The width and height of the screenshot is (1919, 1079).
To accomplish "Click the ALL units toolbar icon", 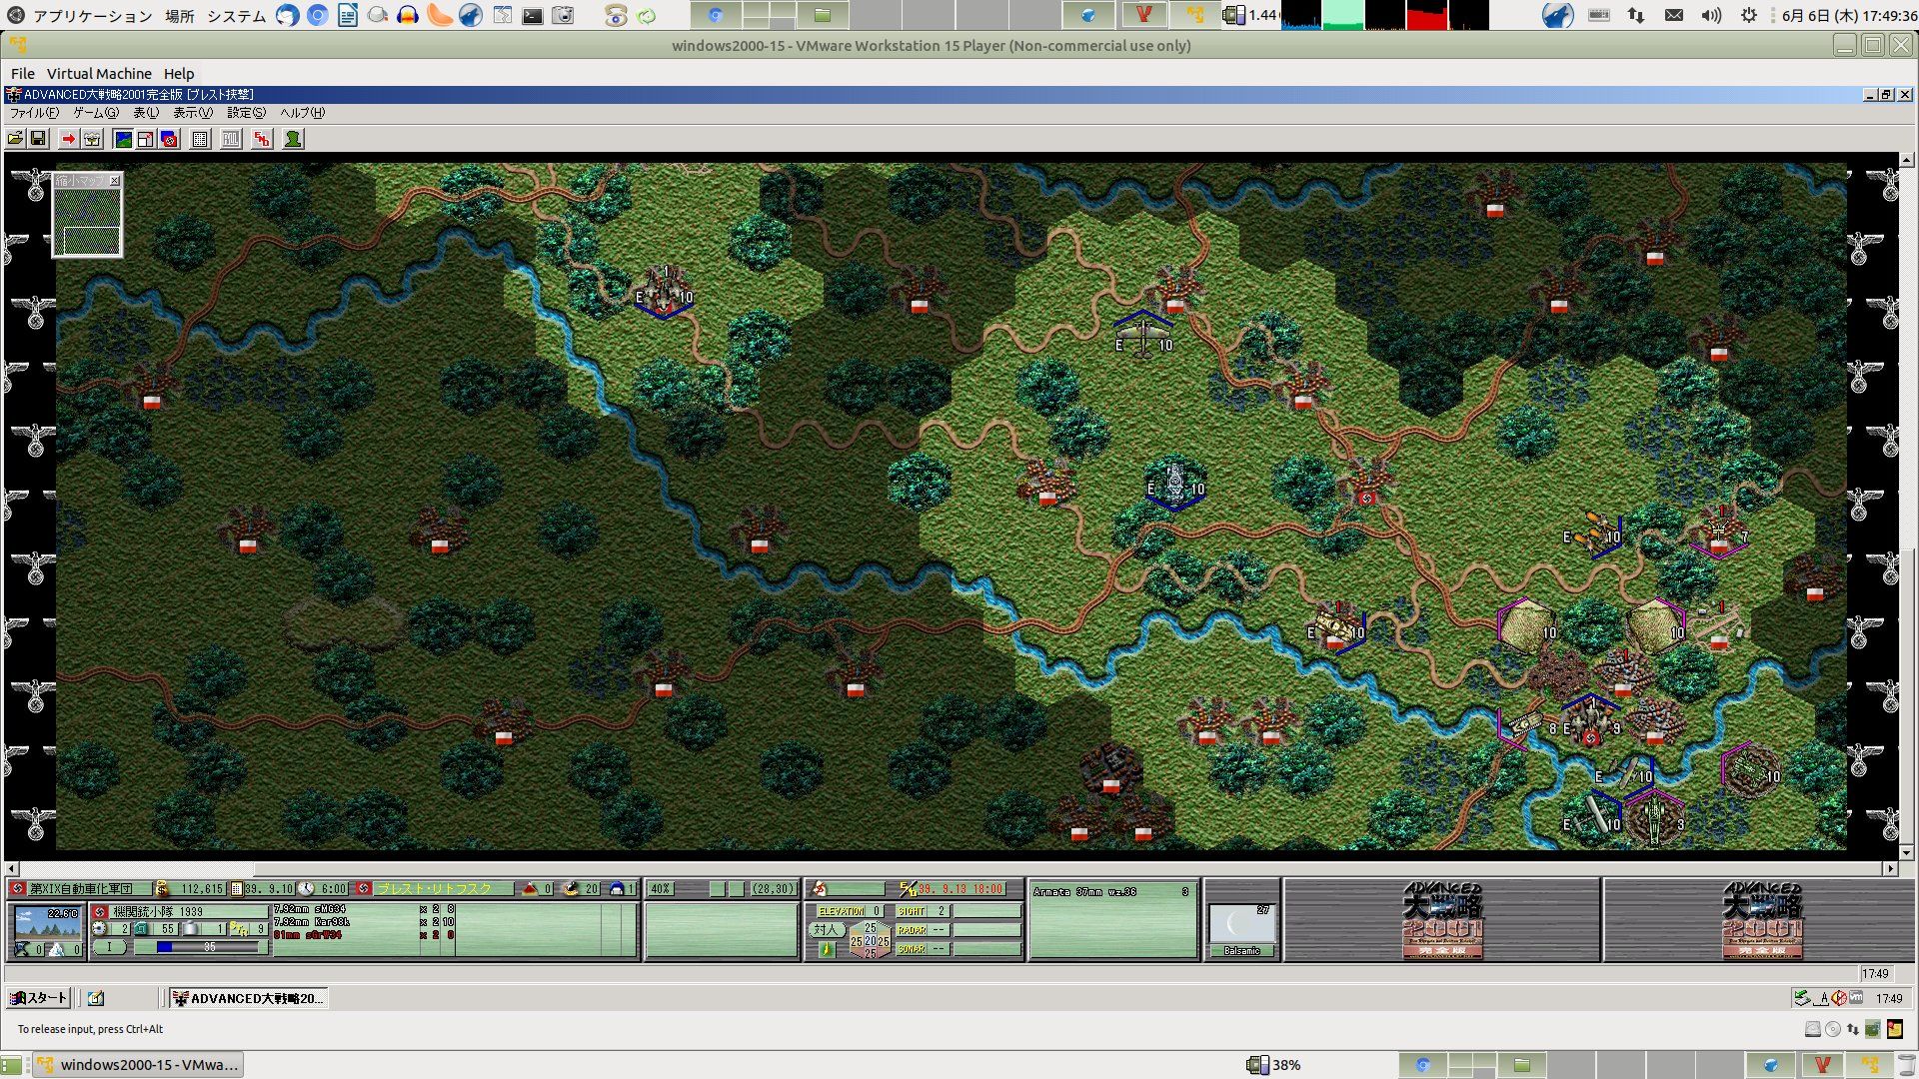I will [231, 139].
